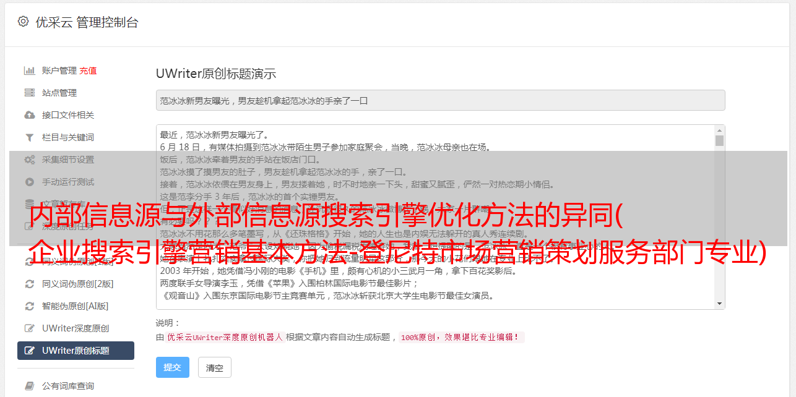The image size is (796, 397).
Task: Click the scroll-down arrow of the article textarea
Action: [x=719, y=304]
